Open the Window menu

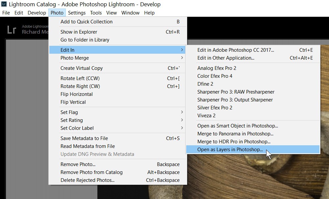tap(130, 13)
